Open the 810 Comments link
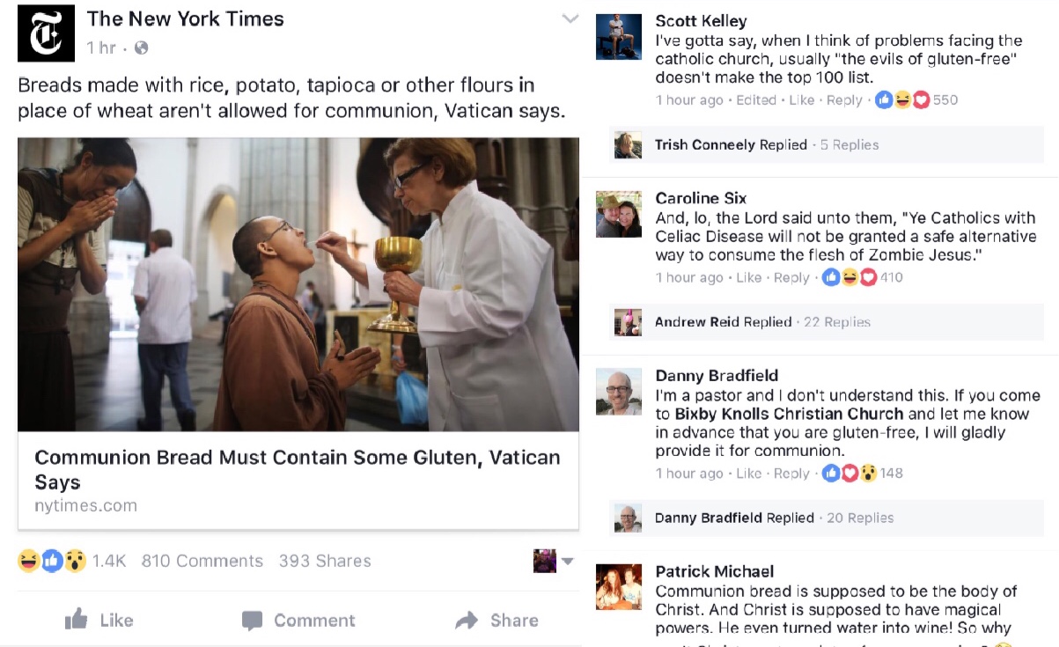Viewport: 1059px width, 647px height. pyautogui.click(x=202, y=561)
